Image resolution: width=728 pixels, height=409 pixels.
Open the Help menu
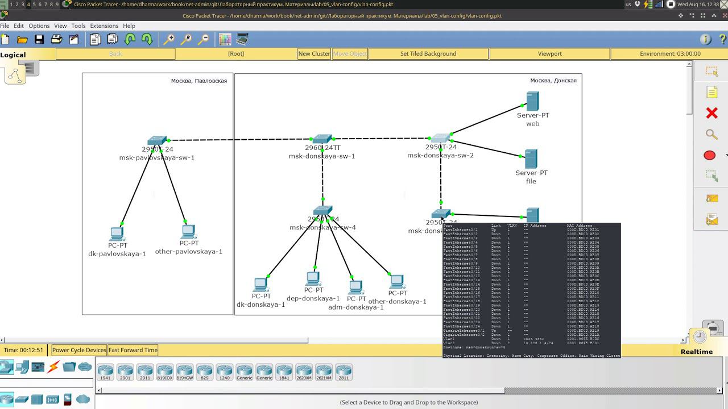[x=129, y=26]
